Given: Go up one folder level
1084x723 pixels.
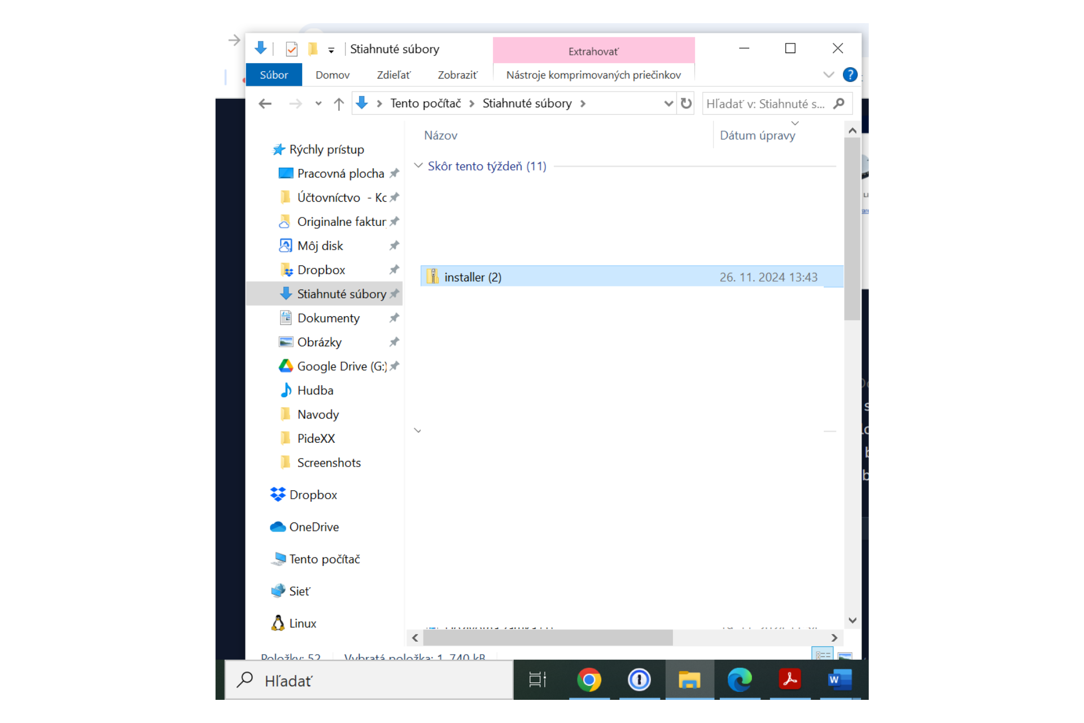Looking at the screenshot, I should point(339,103).
